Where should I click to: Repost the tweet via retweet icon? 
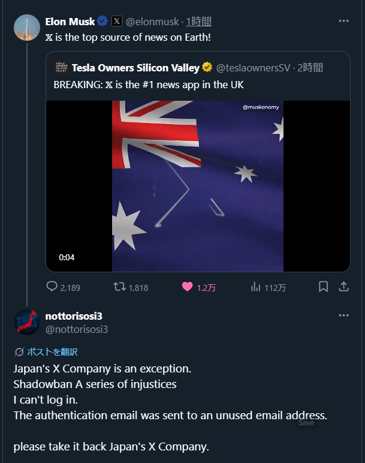click(x=120, y=287)
